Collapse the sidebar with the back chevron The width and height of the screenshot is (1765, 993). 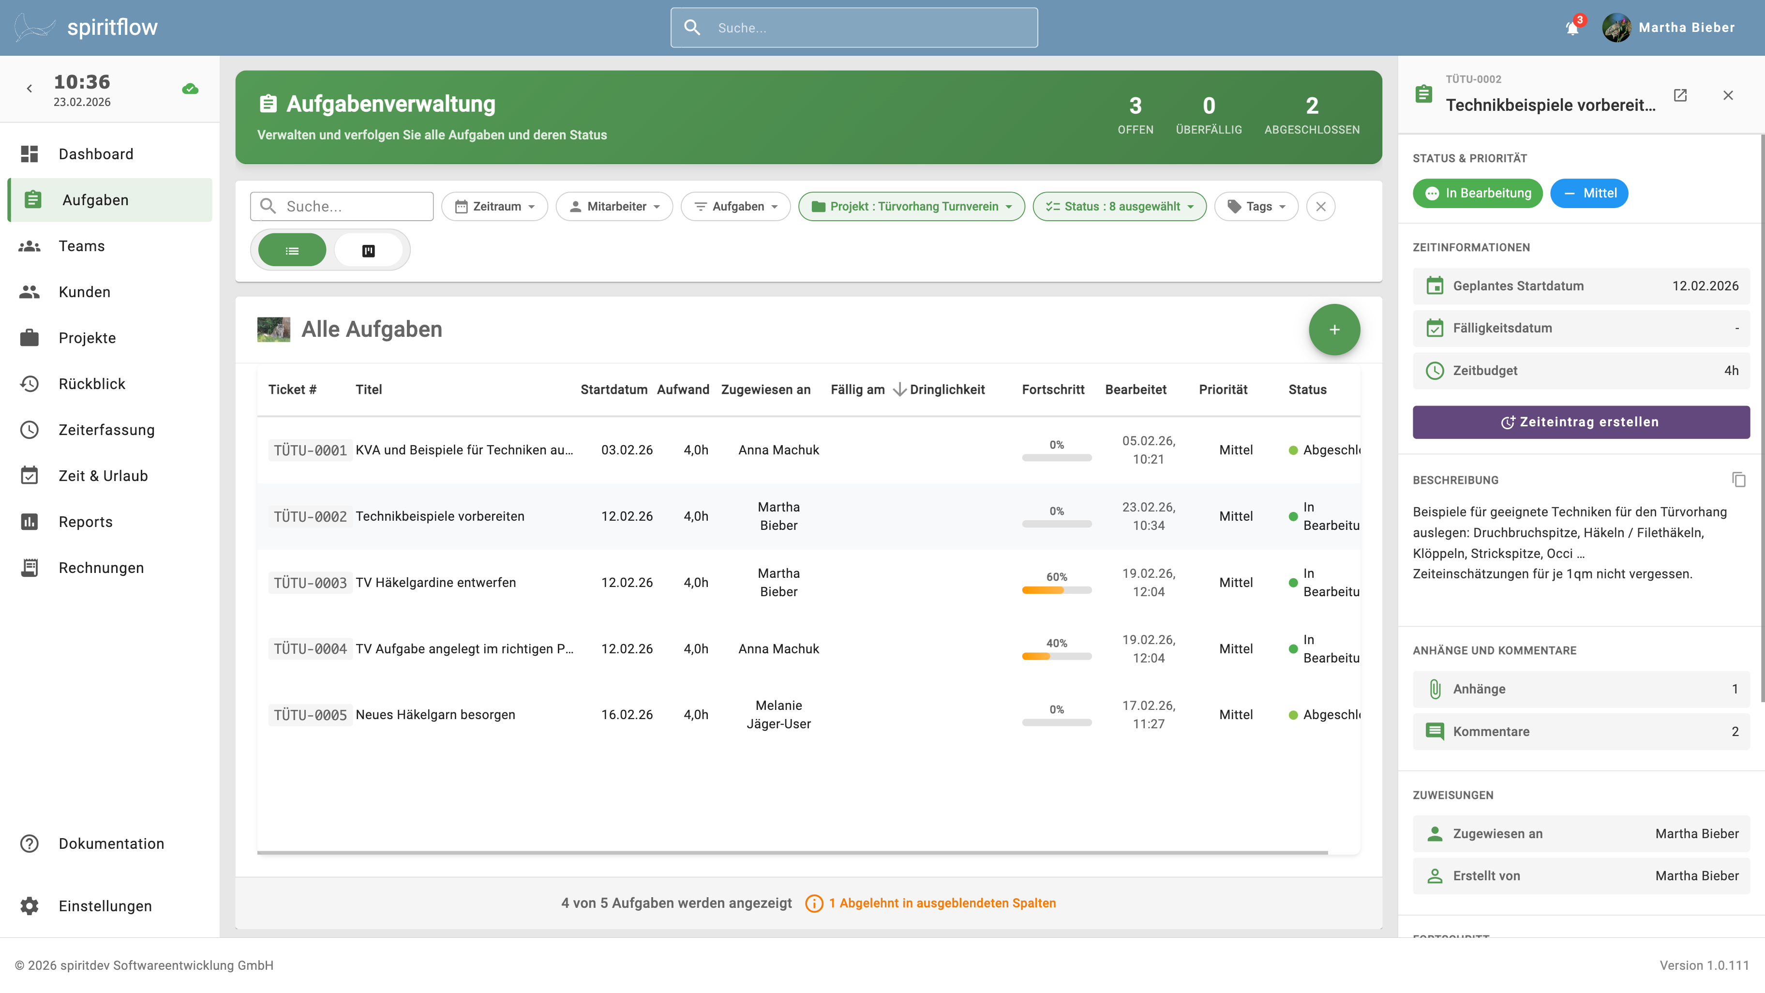tap(30, 89)
